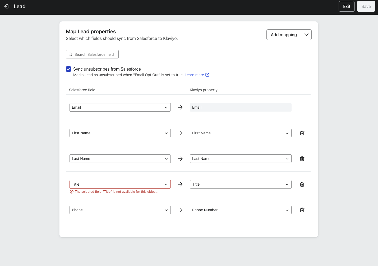
Task: Delete the First Name mapping row
Action: point(302,133)
